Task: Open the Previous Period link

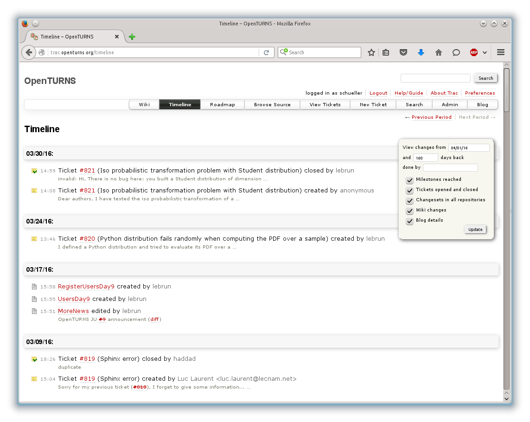Action: [x=431, y=117]
